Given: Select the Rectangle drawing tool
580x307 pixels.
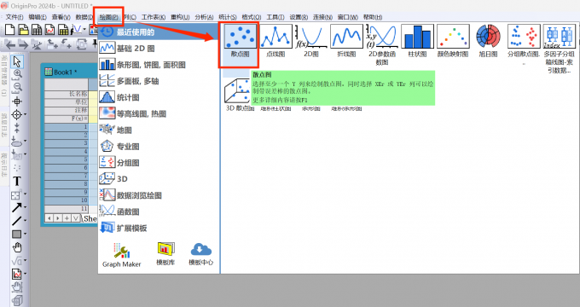Looking at the screenshot, I should point(16,235).
